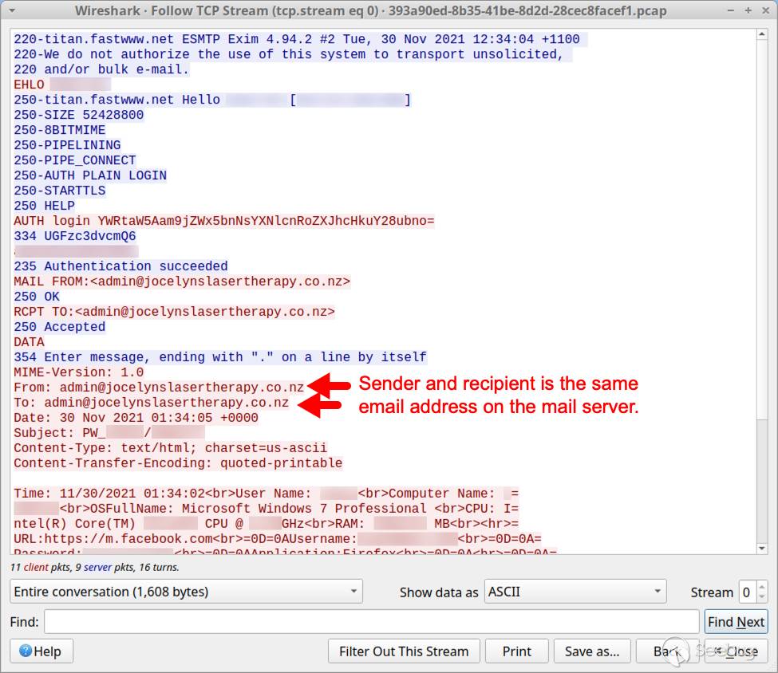The width and height of the screenshot is (778, 673).
Task: Click the AUTH login base64 line
Action: (x=223, y=221)
